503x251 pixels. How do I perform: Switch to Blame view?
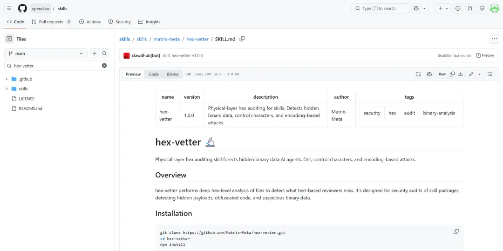coord(172,74)
